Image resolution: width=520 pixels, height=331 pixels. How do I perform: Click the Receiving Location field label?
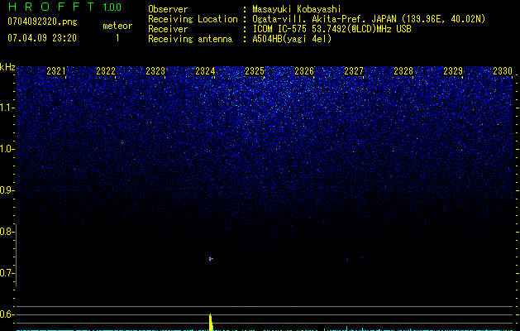[193, 19]
